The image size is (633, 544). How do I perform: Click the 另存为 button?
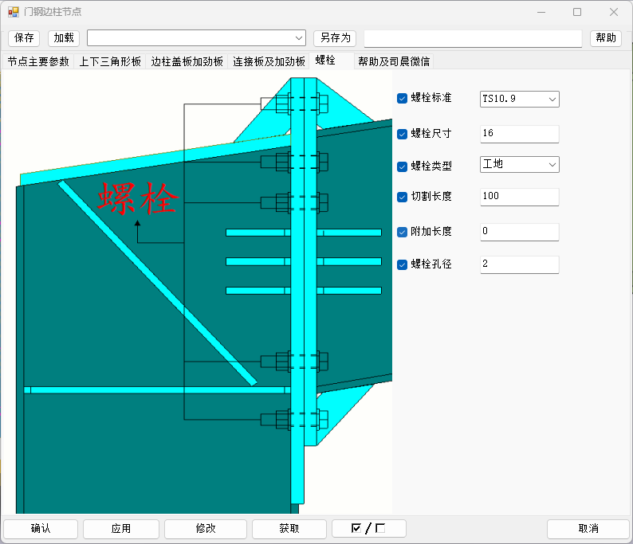pyautogui.click(x=335, y=38)
